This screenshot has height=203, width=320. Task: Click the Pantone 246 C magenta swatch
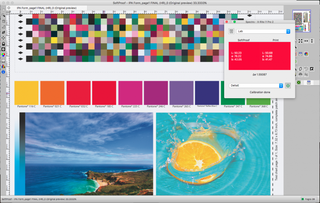click(156, 93)
